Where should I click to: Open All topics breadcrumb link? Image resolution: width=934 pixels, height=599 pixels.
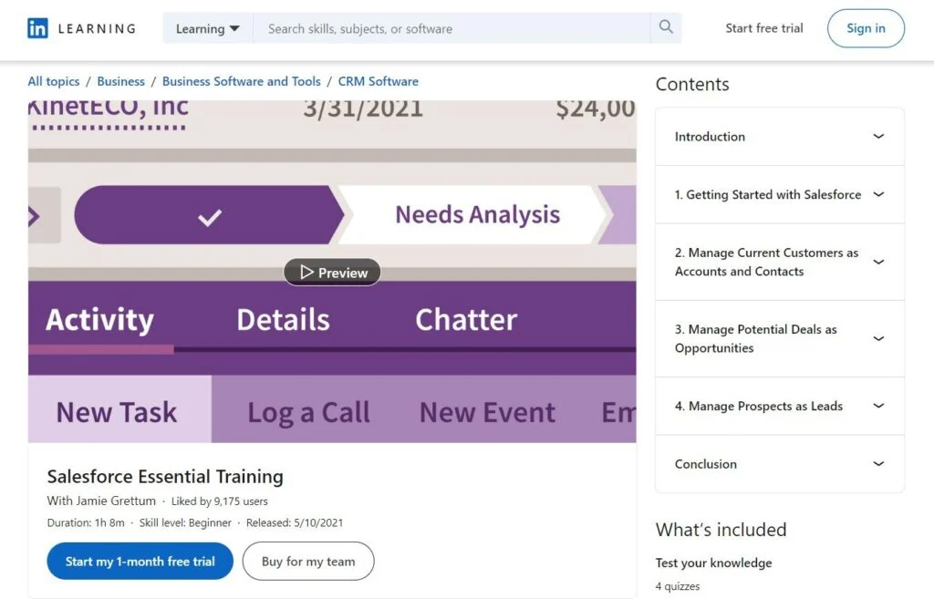point(54,81)
